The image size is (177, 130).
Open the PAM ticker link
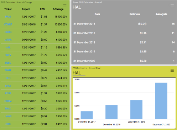pos(8,17)
